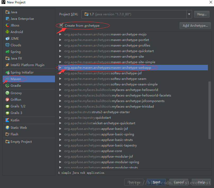The height and width of the screenshot is (188, 214).
Task: Select the Java FX icon
Action: tap(7, 58)
